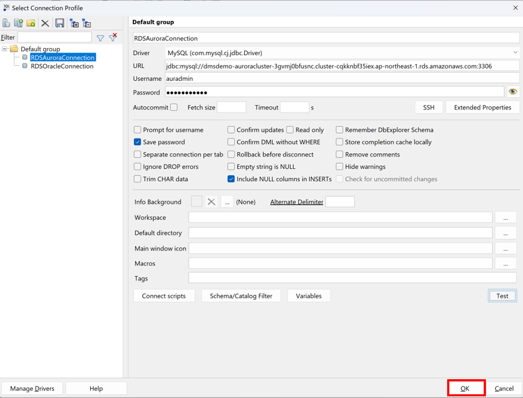The image size is (523, 398).
Task: Click RDSOracleConnection database icon
Action: pos(25,66)
